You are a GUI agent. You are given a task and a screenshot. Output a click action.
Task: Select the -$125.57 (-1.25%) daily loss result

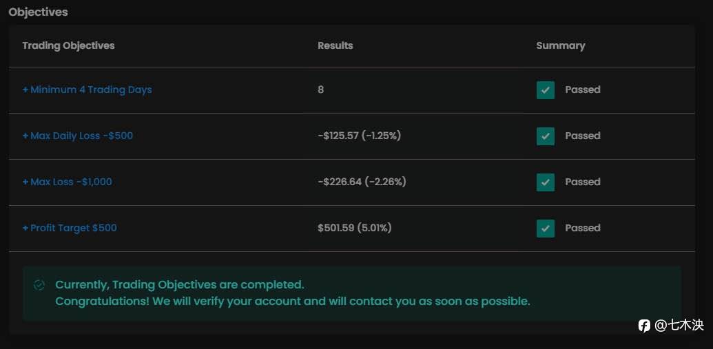[x=359, y=136]
